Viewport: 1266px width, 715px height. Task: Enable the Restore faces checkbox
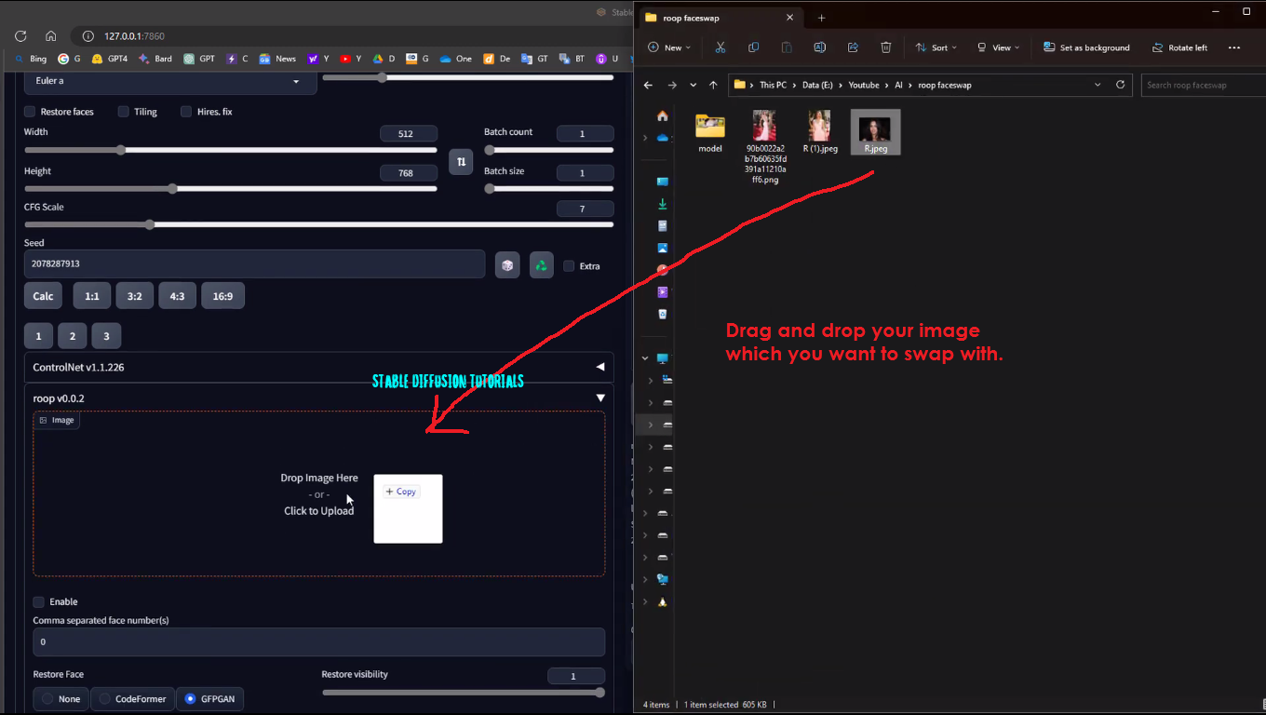[30, 112]
